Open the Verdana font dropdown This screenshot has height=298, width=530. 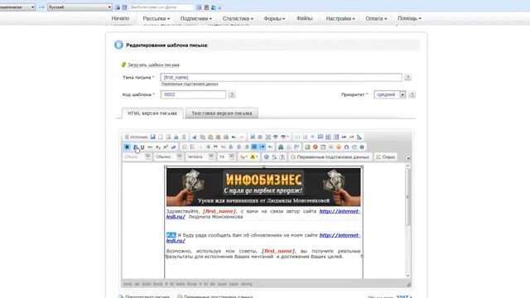pyautogui.click(x=200, y=156)
